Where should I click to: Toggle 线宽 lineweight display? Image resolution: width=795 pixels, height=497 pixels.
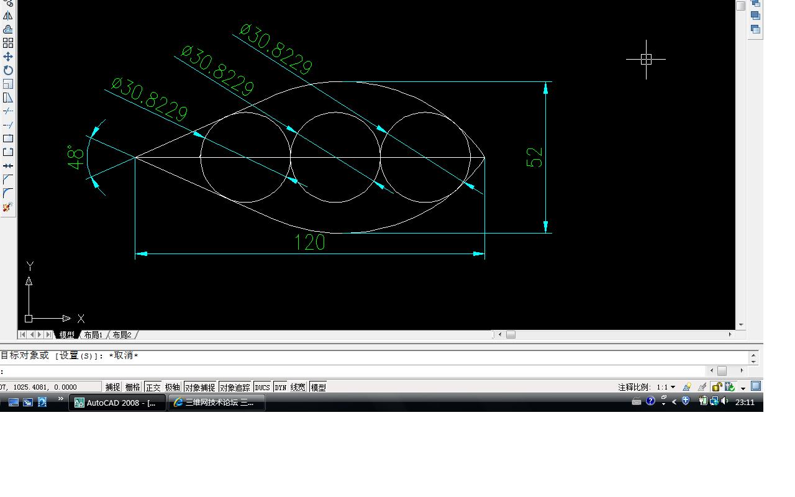(x=298, y=387)
